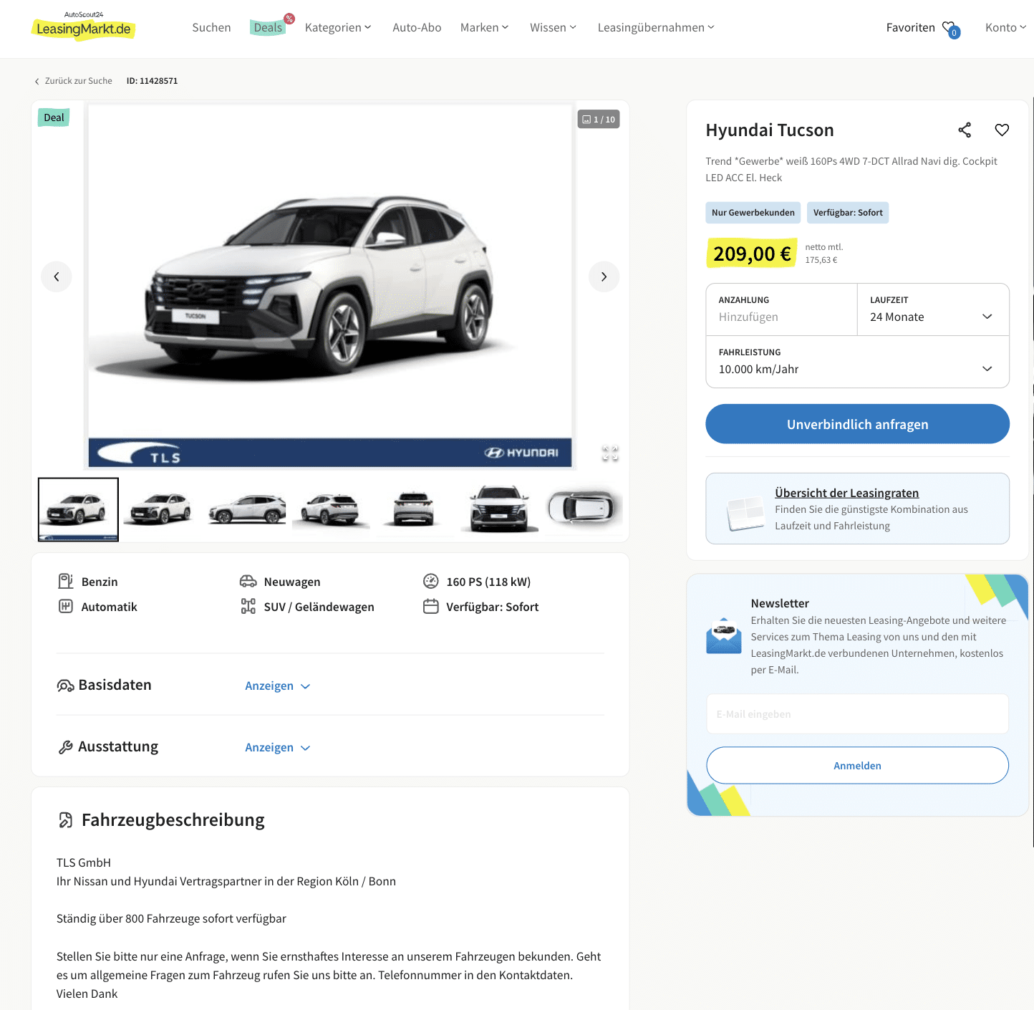Open fullscreen gallery view icon
This screenshot has width=1034, height=1010.
tap(610, 453)
